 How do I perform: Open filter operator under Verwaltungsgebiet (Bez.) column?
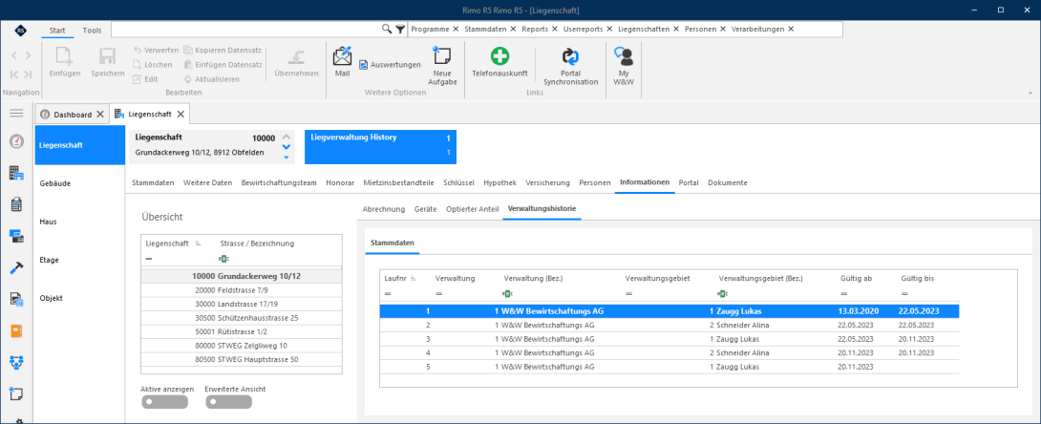click(724, 293)
